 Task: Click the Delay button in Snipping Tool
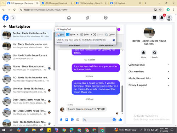tap(85, 34)
